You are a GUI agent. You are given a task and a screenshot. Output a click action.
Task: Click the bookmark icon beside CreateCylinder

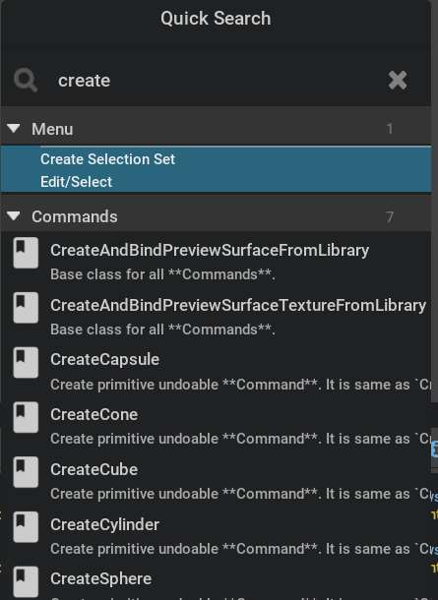pyautogui.click(x=26, y=527)
